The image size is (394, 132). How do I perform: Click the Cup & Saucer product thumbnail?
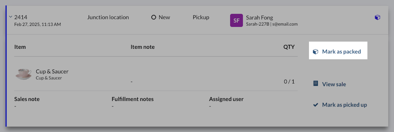pos(23,74)
